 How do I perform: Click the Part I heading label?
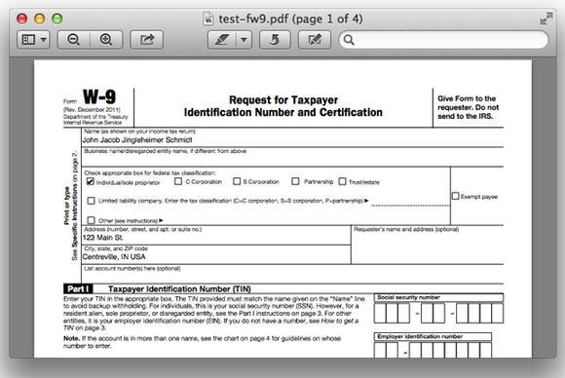click(x=78, y=289)
